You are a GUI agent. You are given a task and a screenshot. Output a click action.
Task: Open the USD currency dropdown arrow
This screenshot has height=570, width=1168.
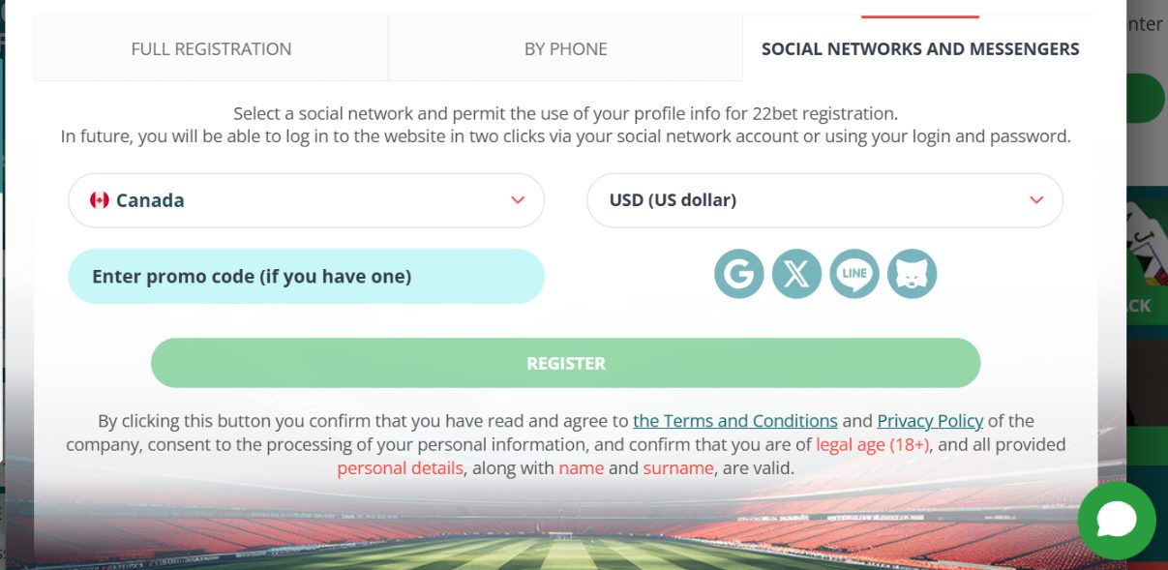(x=1036, y=200)
